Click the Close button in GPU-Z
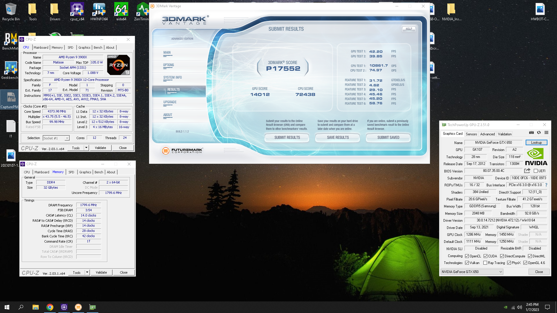557x313 pixels. [x=539, y=272]
